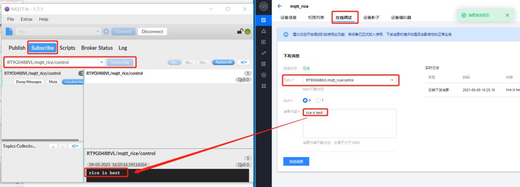The height and width of the screenshot is (187, 520).
Task: Click Dump Messages for the control topic
Action: (29, 82)
